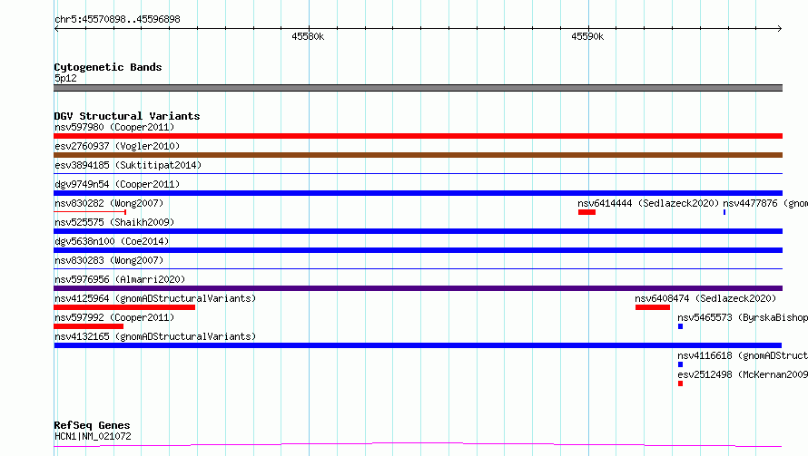The height and width of the screenshot is (456, 808).
Task: Open the nsv4477876 variant label
Action: tap(765, 203)
